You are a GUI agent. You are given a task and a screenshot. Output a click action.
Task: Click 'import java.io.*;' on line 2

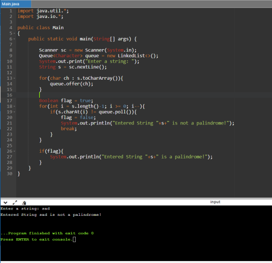[x=40, y=17]
